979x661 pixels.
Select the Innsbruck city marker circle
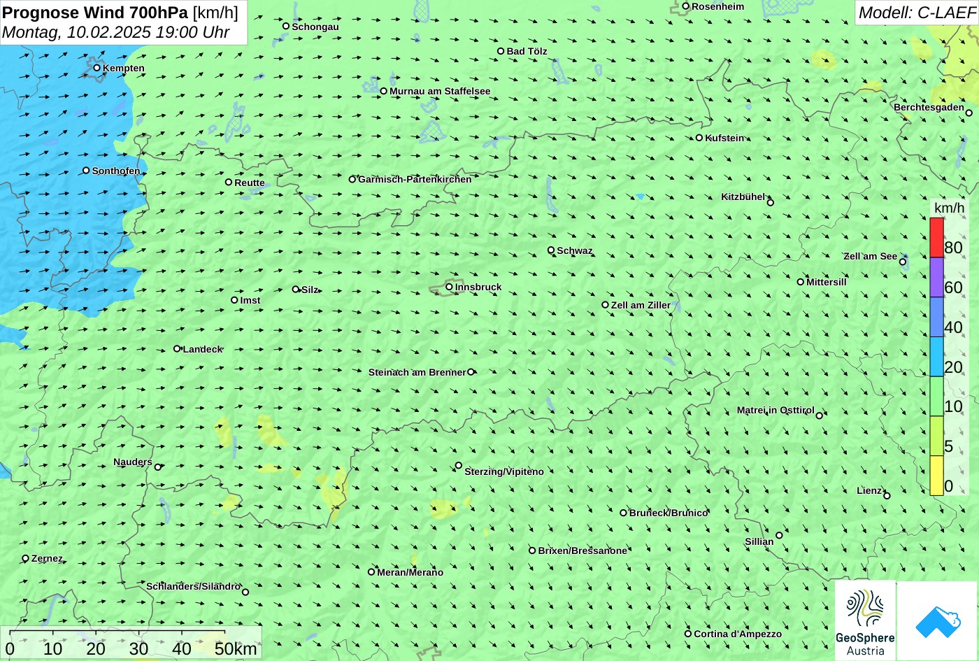pyautogui.click(x=449, y=287)
